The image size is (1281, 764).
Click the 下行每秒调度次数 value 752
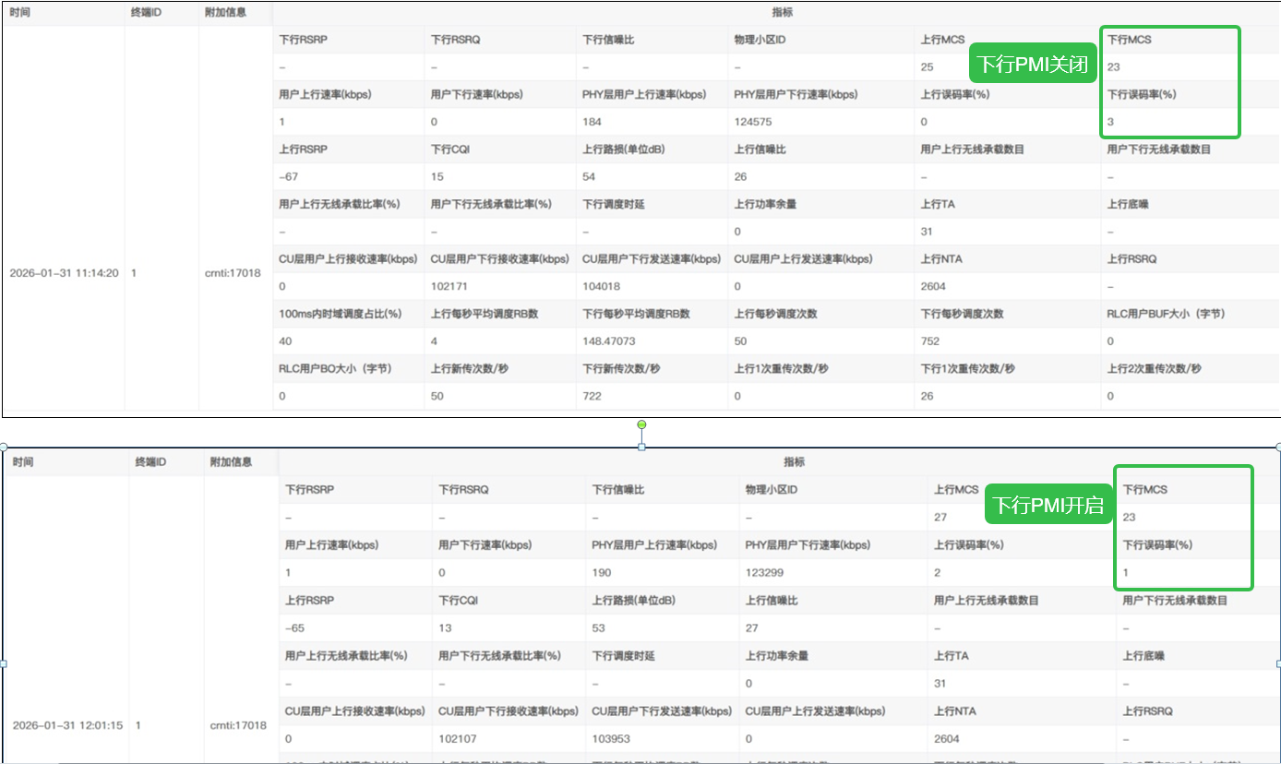(929, 340)
